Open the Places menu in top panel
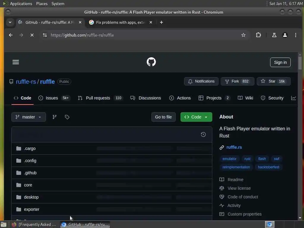 (42, 4)
